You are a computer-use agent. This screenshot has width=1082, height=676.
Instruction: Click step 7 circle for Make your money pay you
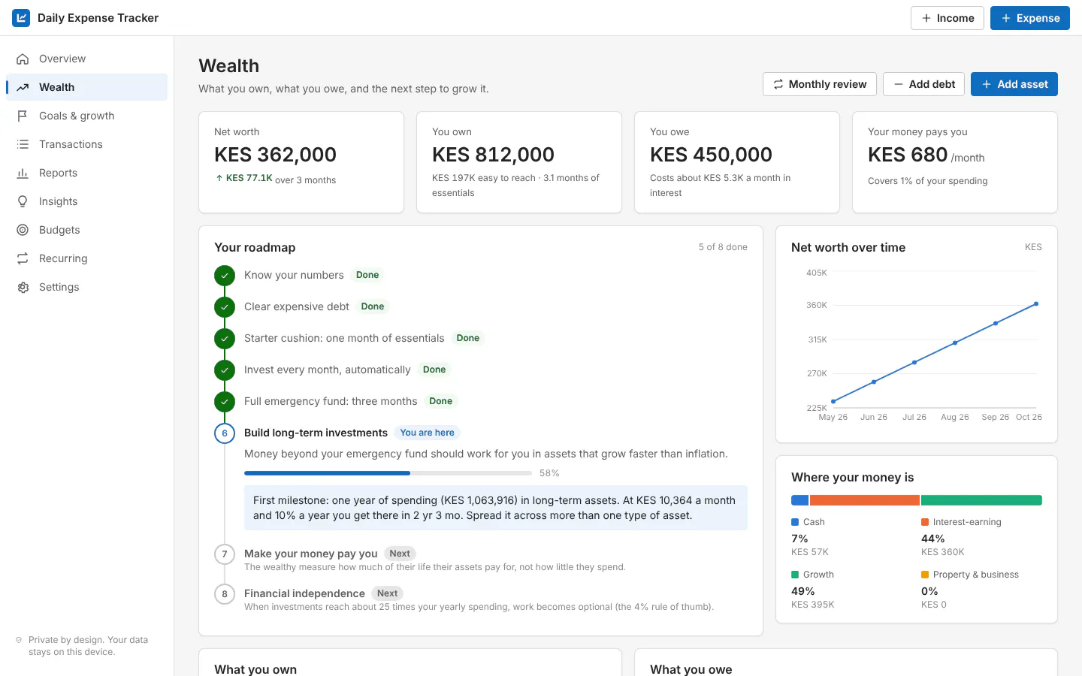[225, 554]
